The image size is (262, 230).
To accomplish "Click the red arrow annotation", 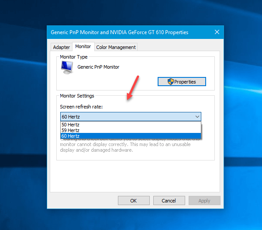I will coord(133,87).
